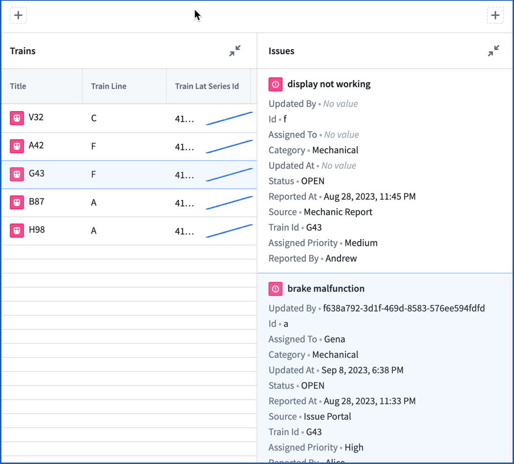Click the Trains panel title
The width and height of the screenshot is (514, 464).
pos(22,51)
